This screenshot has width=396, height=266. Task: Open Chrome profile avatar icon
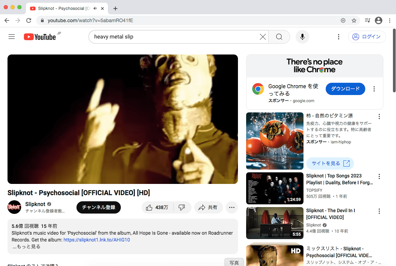(x=379, y=20)
